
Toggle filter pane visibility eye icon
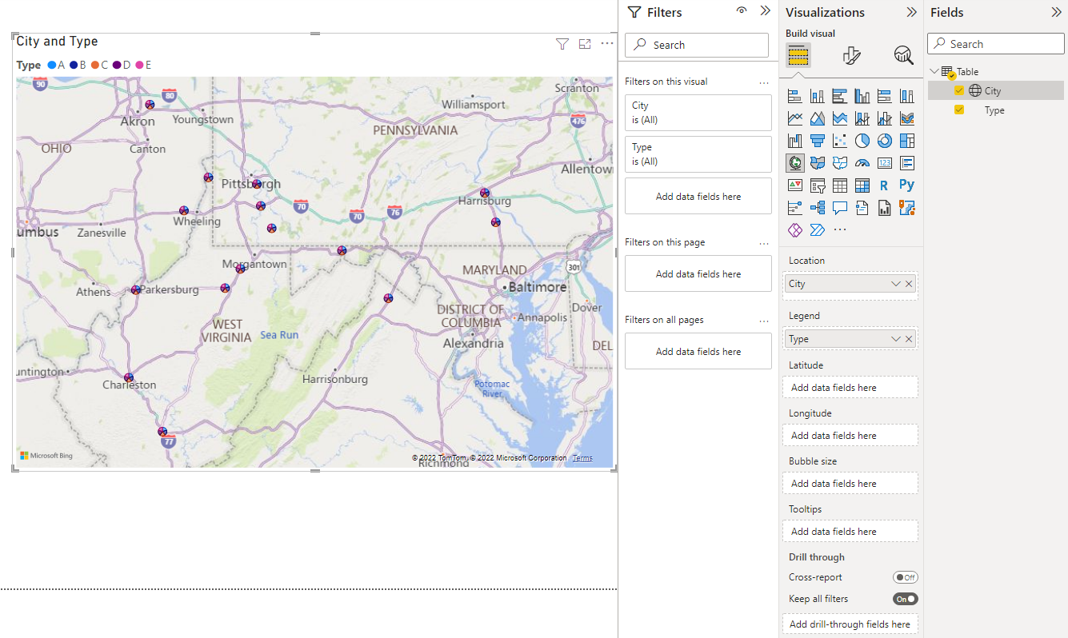click(x=742, y=11)
